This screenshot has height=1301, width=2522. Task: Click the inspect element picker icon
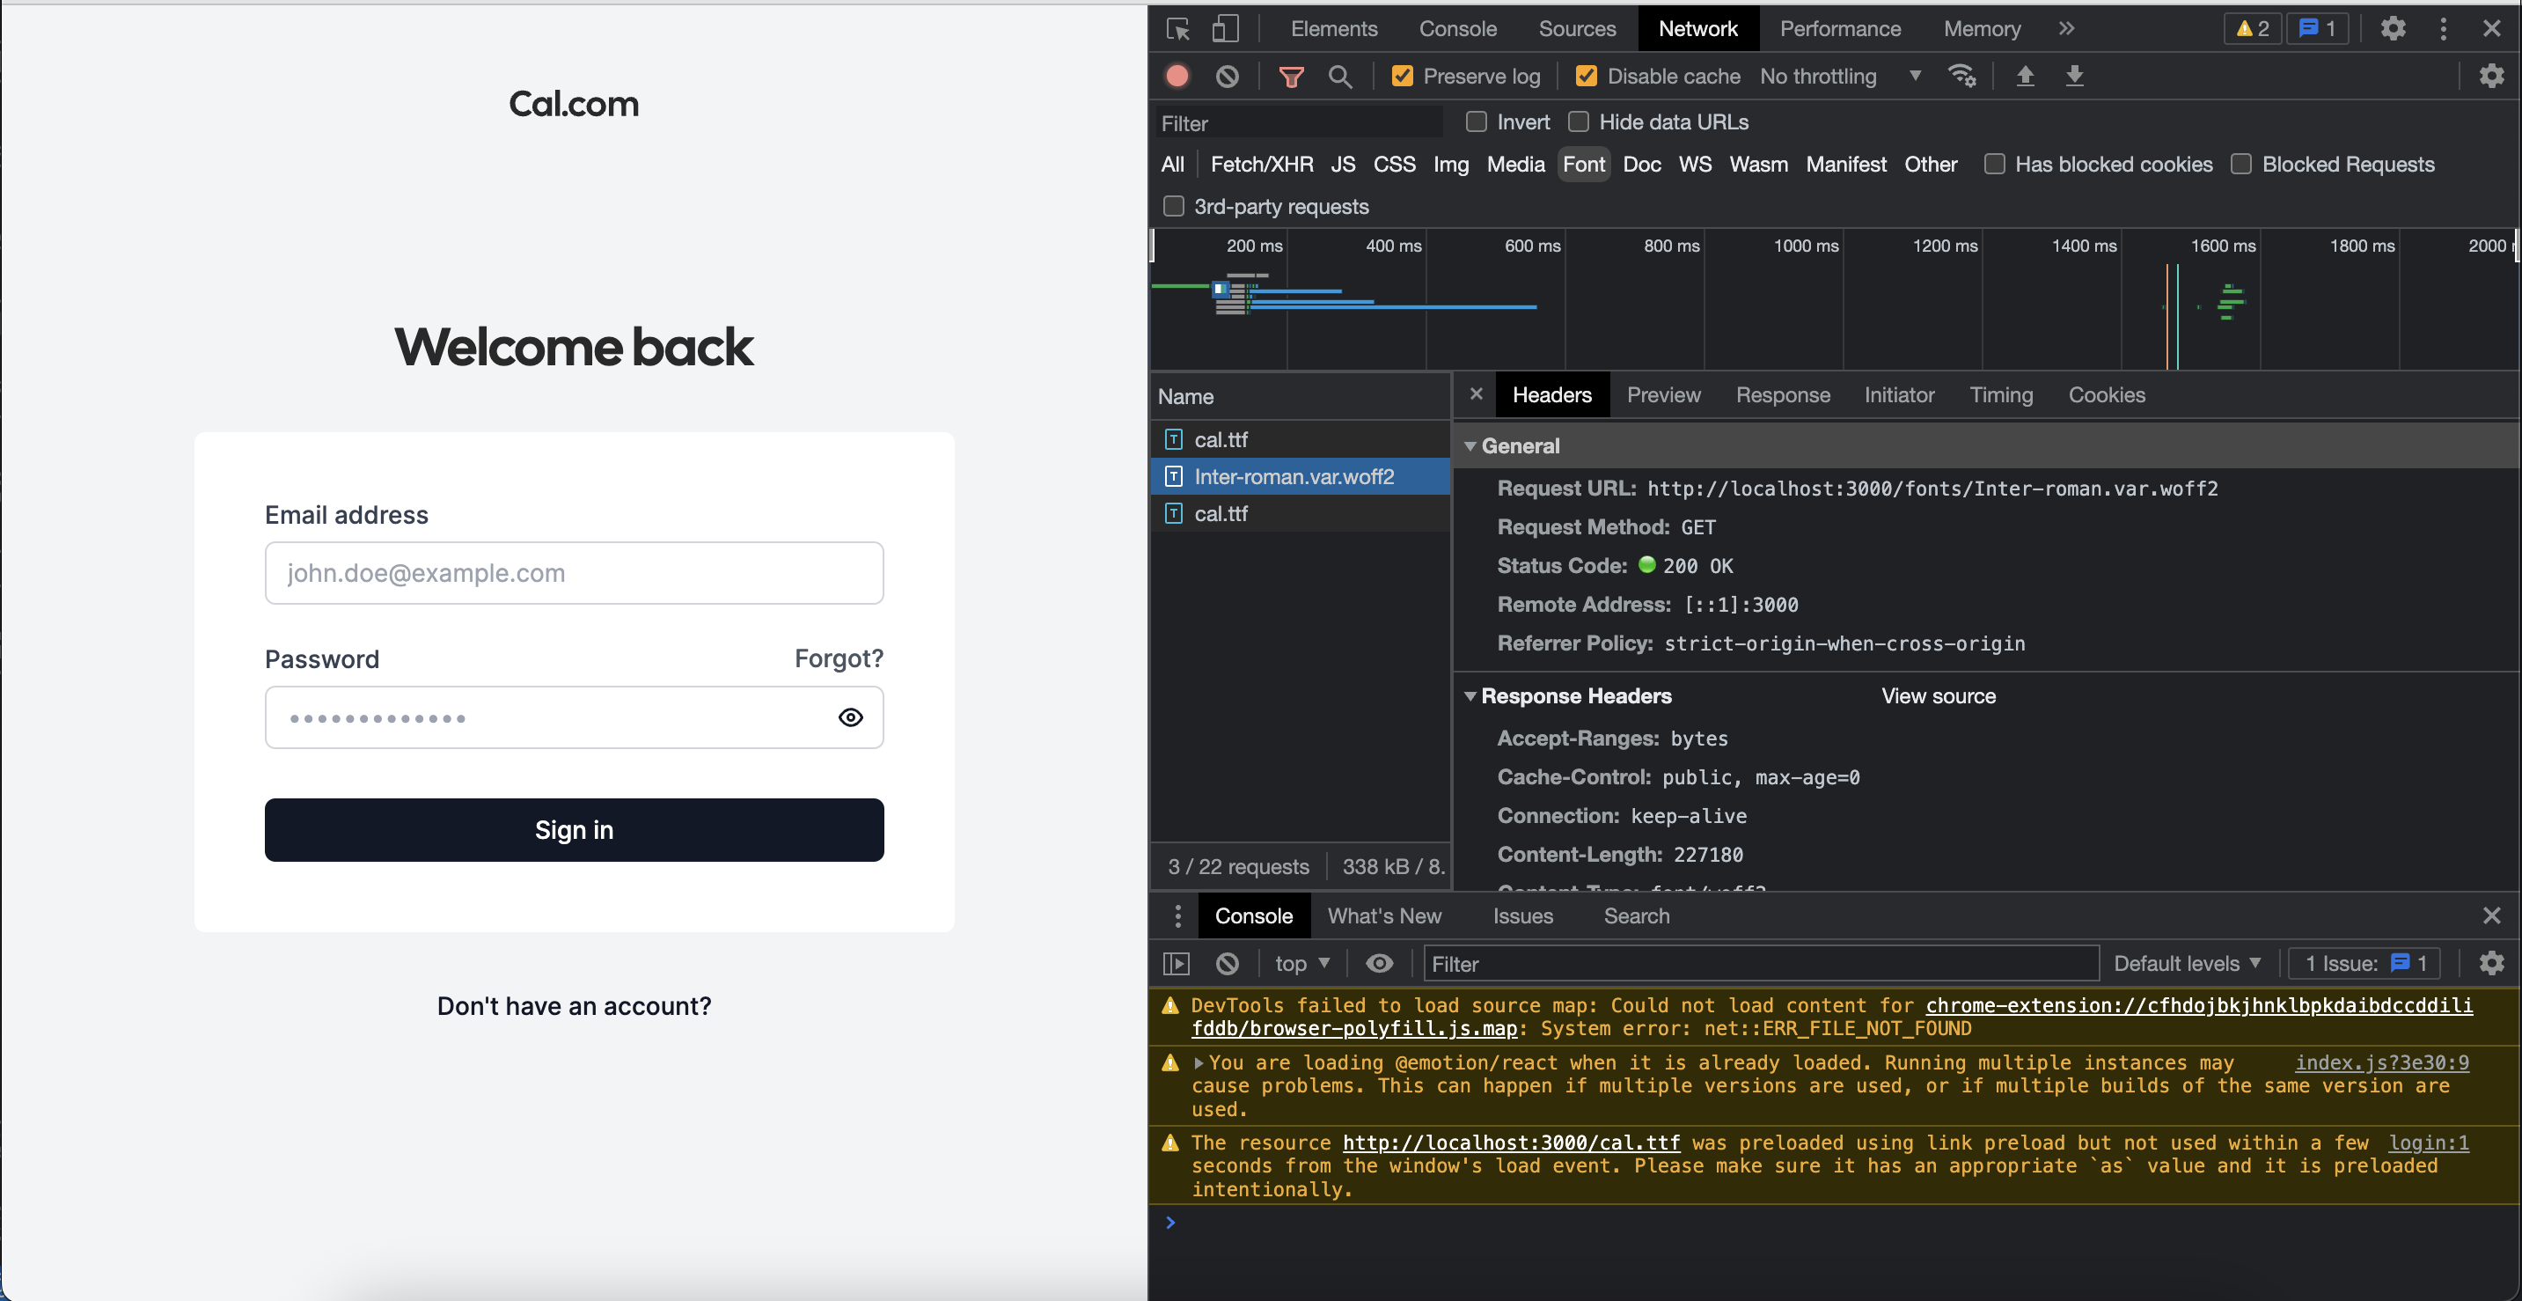pyautogui.click(x=1177, y=28)
